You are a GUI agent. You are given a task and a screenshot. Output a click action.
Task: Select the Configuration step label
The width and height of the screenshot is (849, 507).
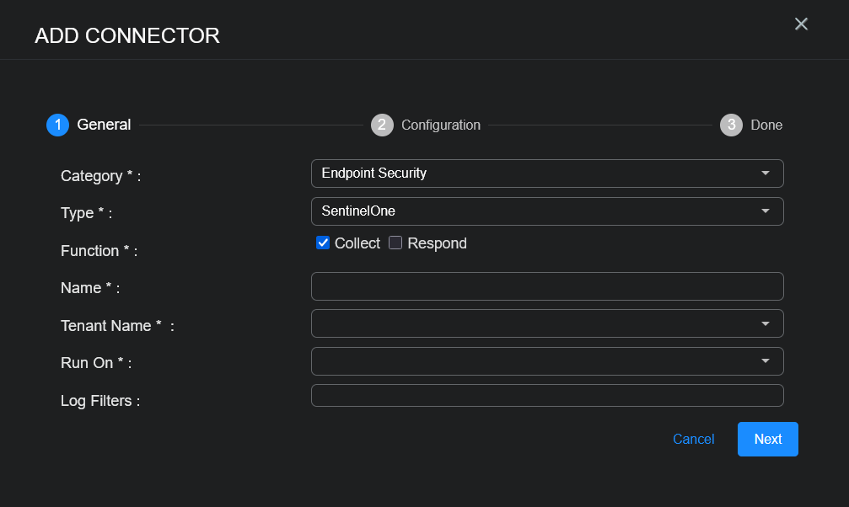[x=441, y=125]
